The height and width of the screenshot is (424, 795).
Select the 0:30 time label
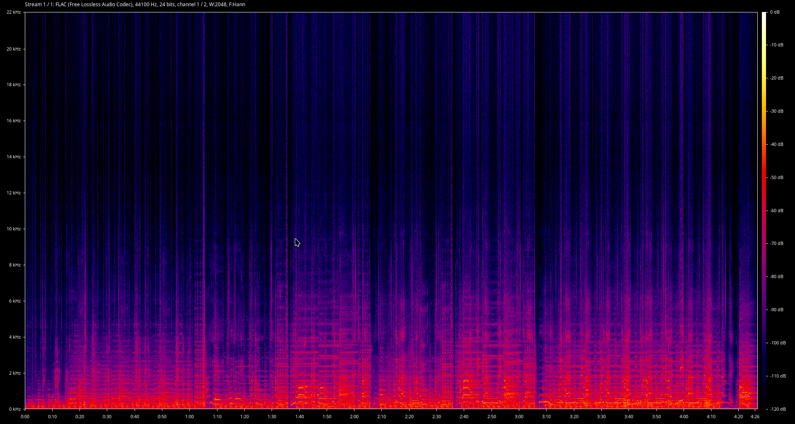(107, 417)
